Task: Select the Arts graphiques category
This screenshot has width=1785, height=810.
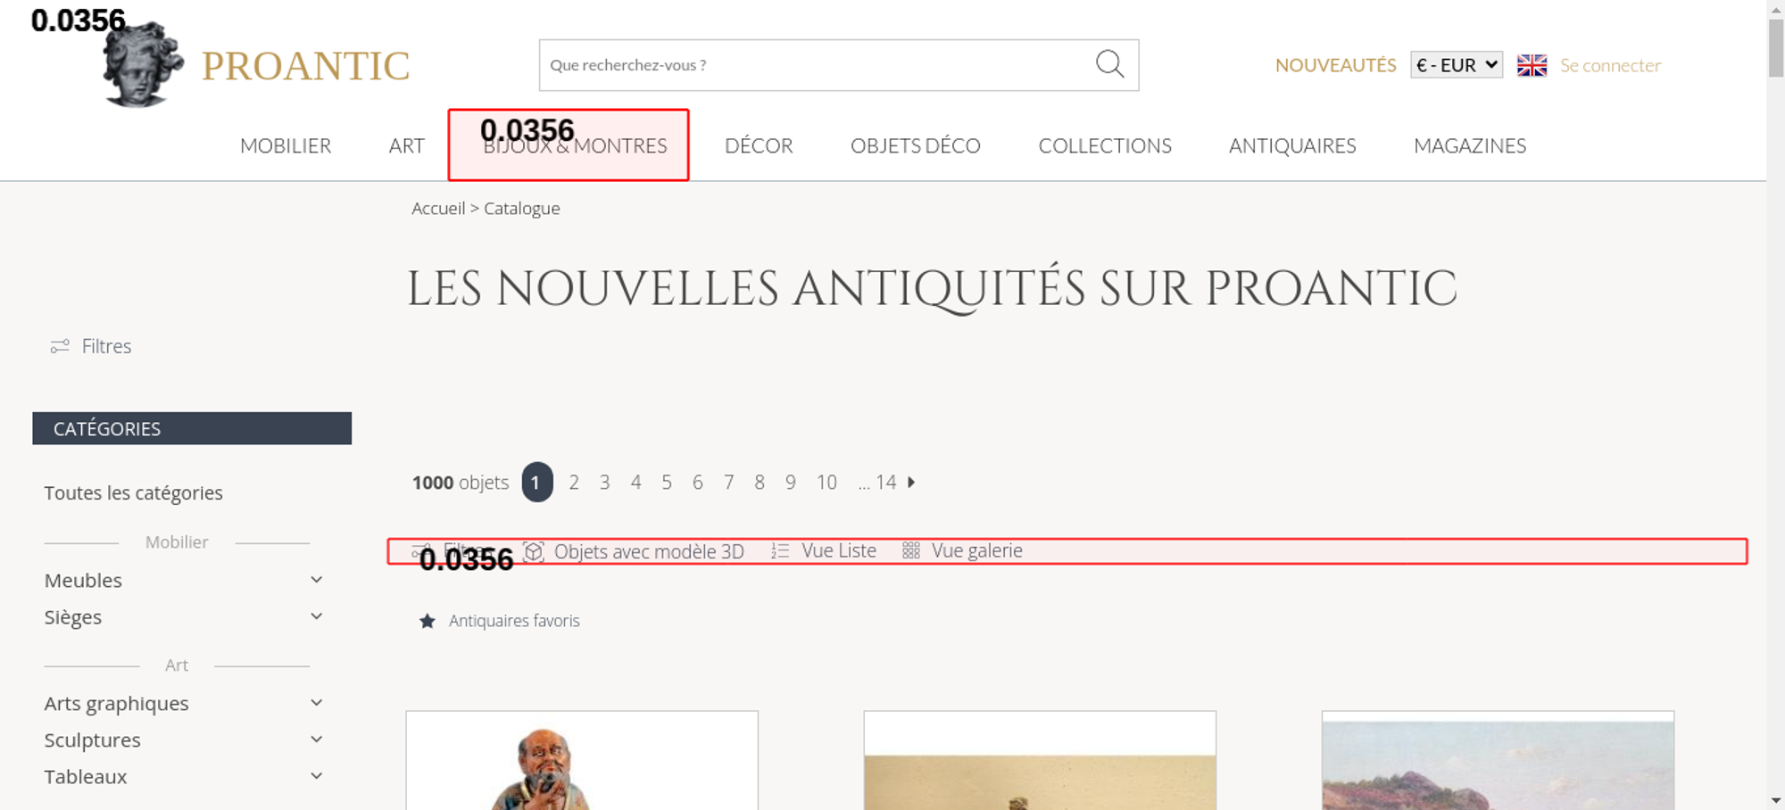Action: pos(117,704)
